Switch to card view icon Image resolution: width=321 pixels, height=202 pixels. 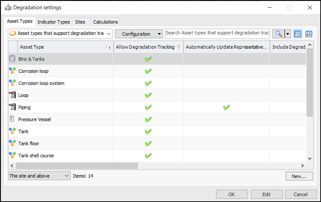[309, 34]
